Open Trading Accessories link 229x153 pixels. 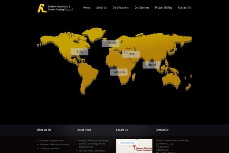(x=49, y=148)
